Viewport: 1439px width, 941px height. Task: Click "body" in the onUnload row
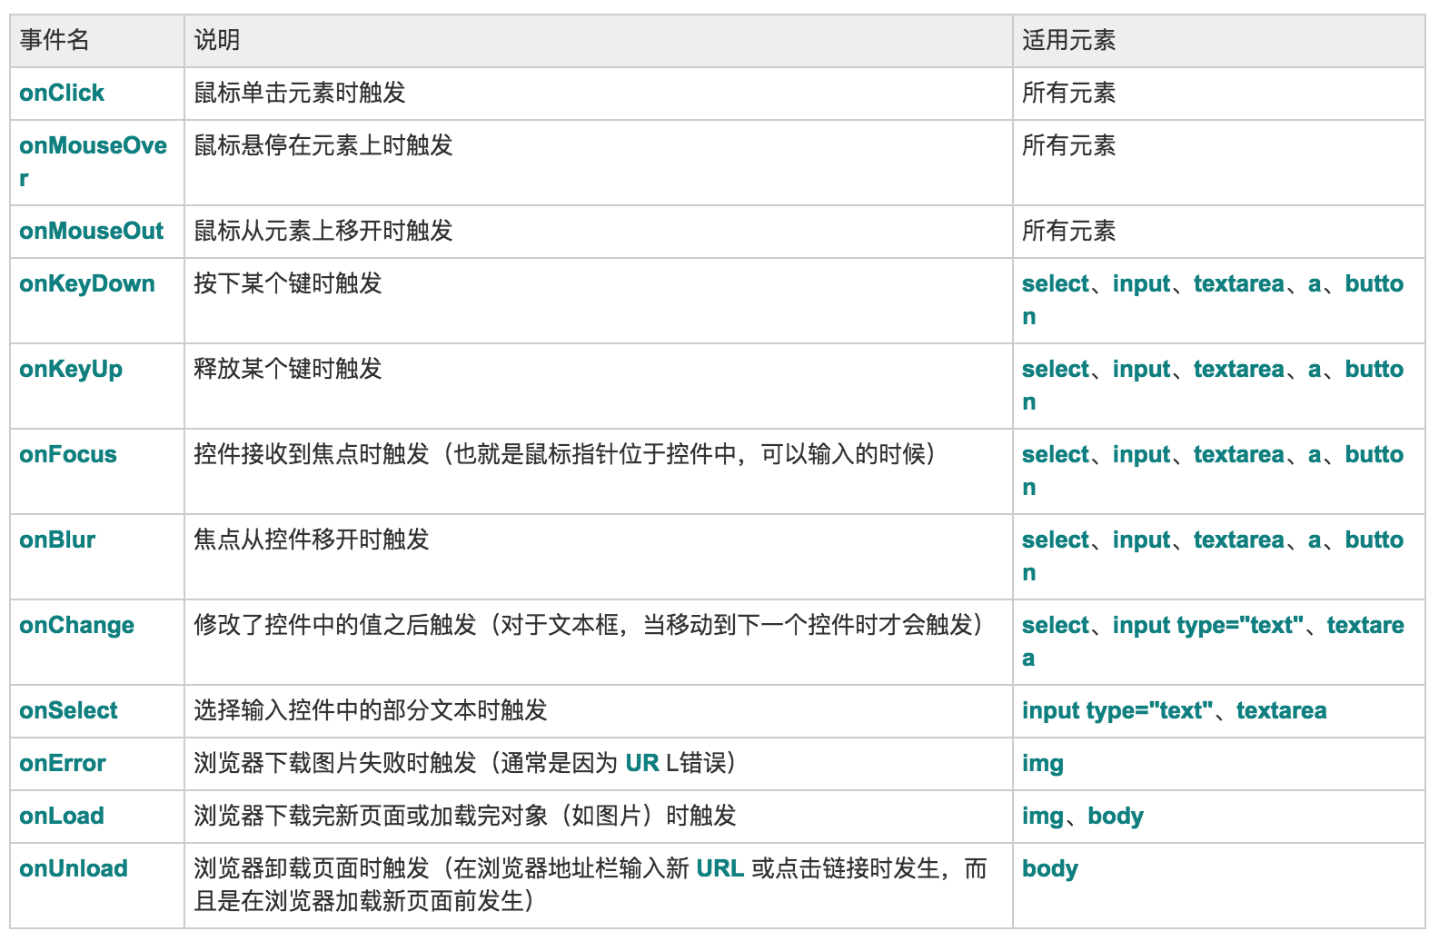click(1049, 869)
